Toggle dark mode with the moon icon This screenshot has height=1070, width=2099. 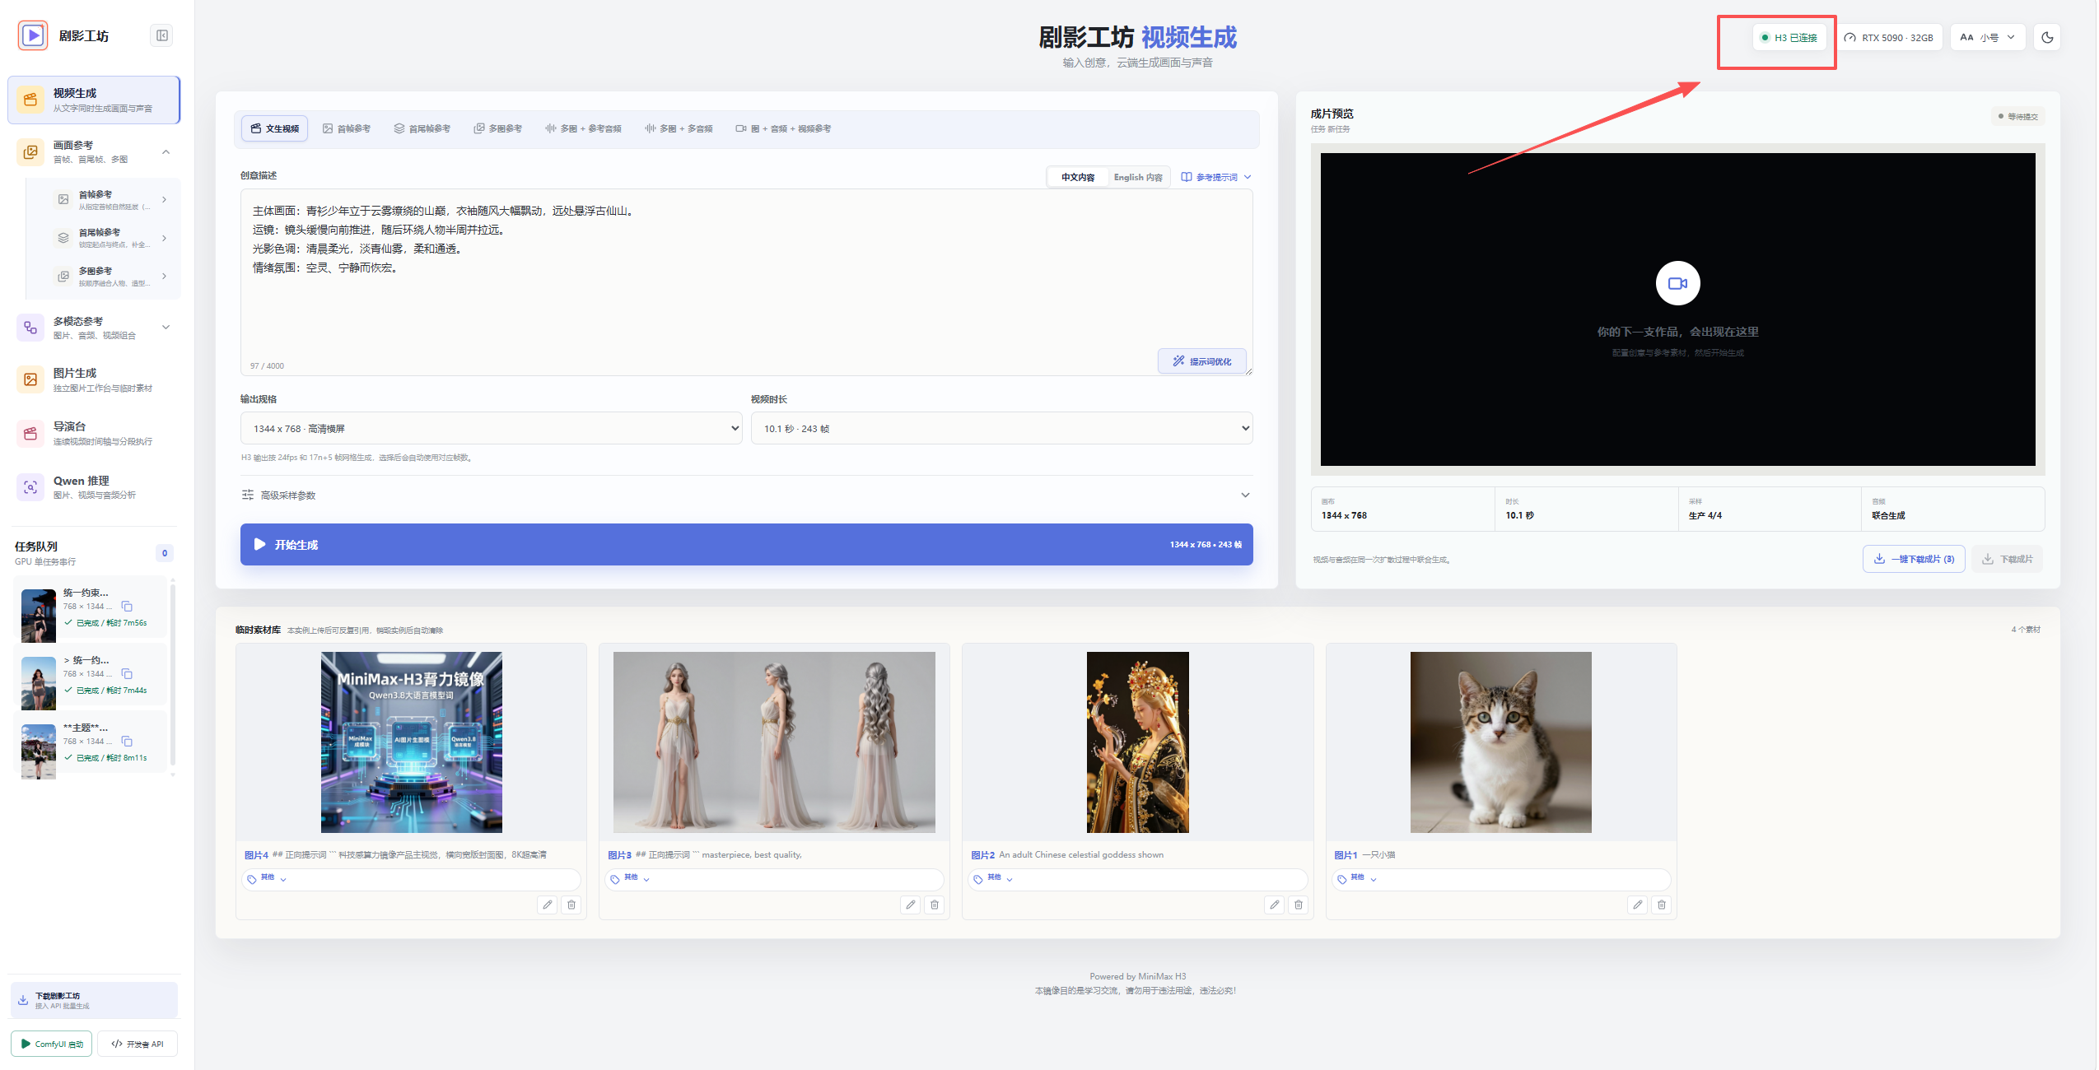pyautogui.click(x=2047, y=37)
